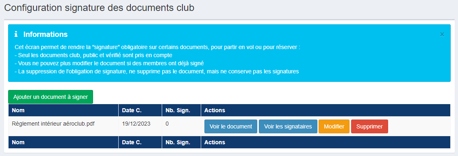The image size is (458, 156).
Task: Click the top Actions column header
Action: [326, 111]
